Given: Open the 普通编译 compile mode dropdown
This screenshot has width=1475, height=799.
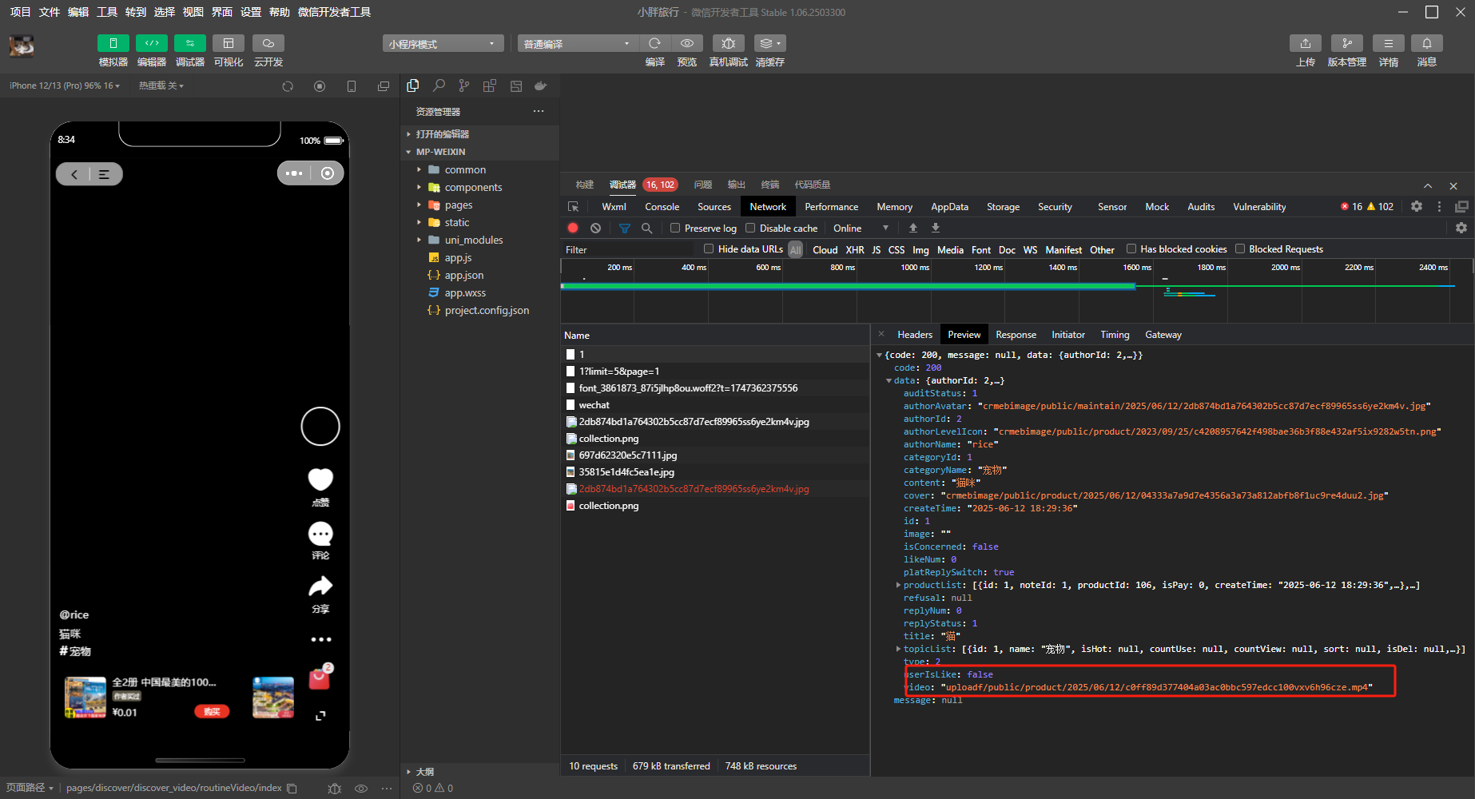Looking at the screenshot, I should click(578, 43).
